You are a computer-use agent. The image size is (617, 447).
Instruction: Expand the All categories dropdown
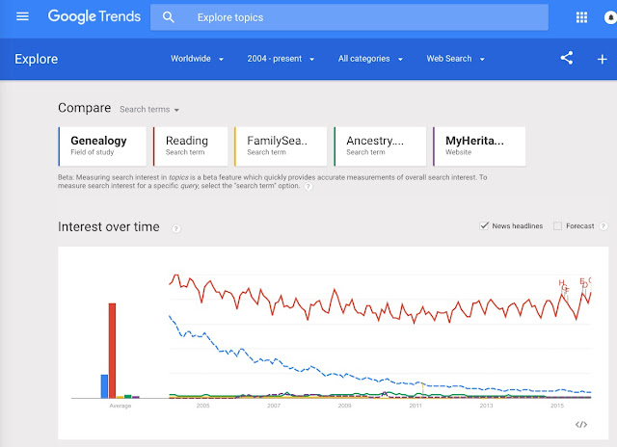coord(370,59)
